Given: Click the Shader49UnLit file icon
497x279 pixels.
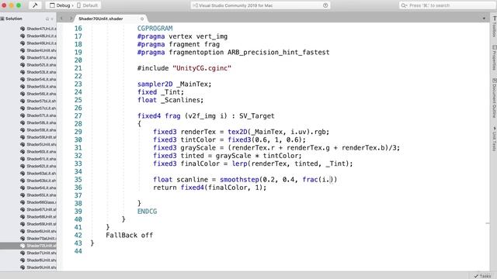Looking at the screenshot, I should coord(23,43).
